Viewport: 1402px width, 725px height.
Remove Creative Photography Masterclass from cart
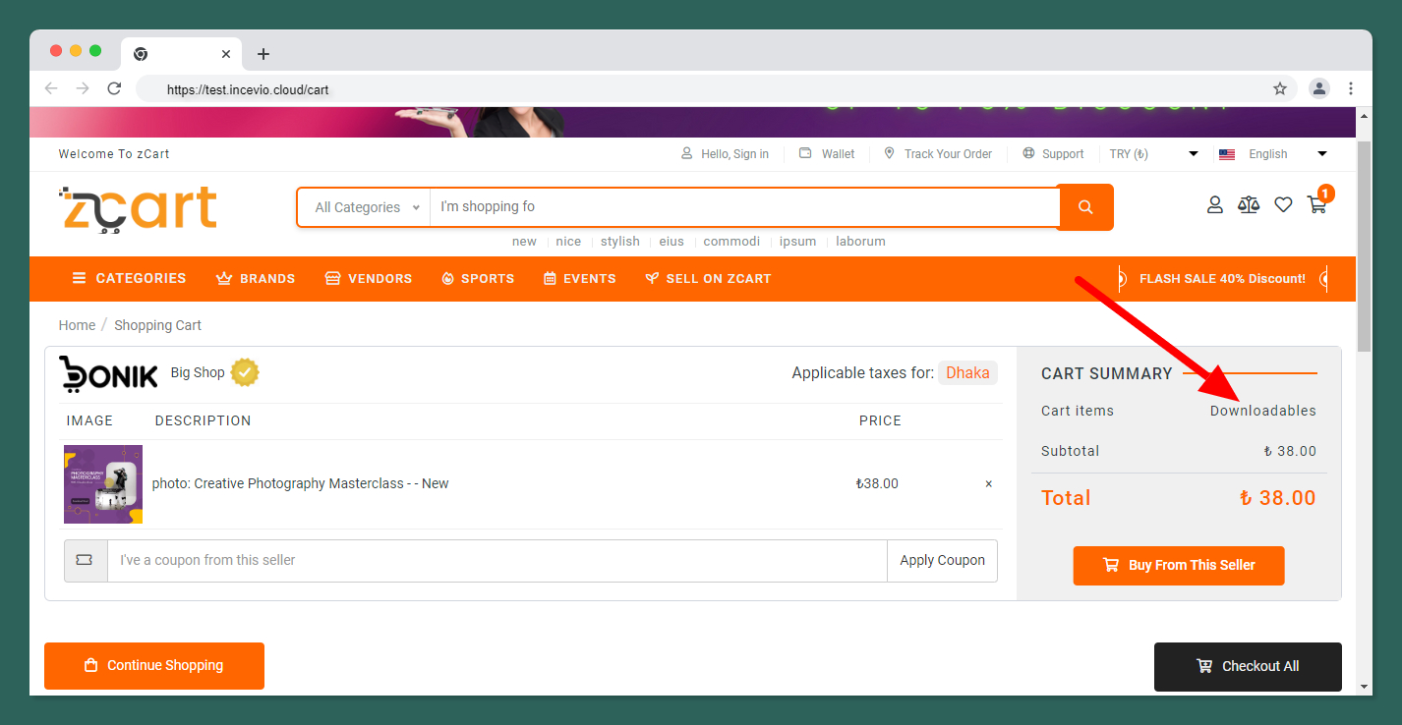[x=988, y=483]
